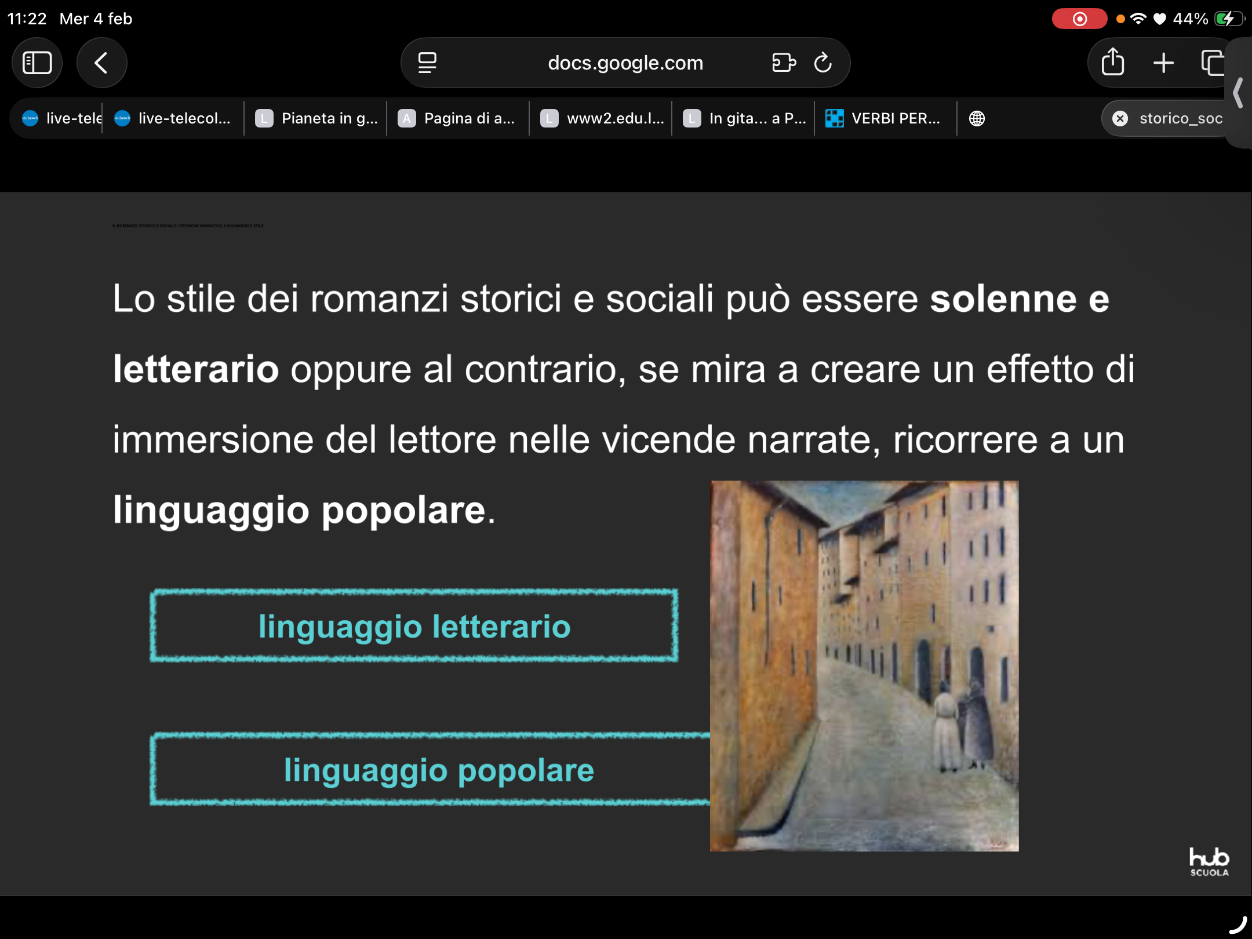The height and width of the screenshot is (939, 1252).
Task: Tap the red screen recording indicator
Action: click(1079, 19)
